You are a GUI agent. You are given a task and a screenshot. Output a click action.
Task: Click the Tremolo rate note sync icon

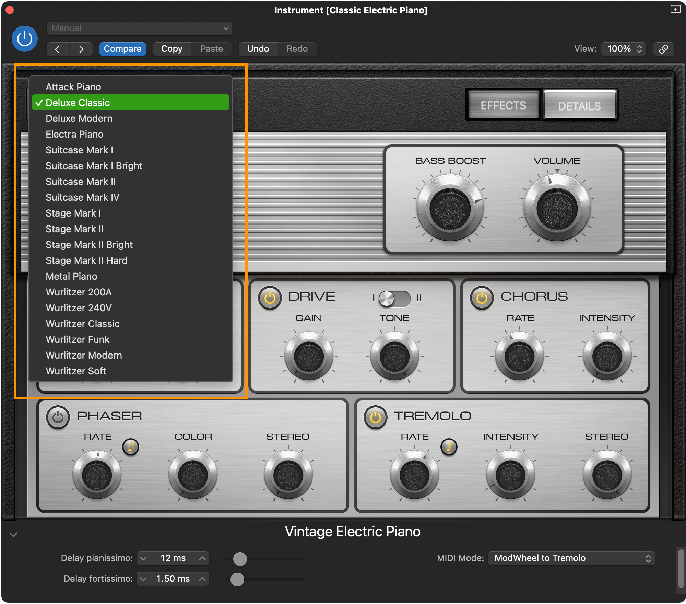449,447
